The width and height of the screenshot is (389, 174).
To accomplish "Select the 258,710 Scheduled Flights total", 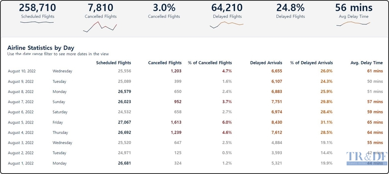I will click(x=38, y=8).
